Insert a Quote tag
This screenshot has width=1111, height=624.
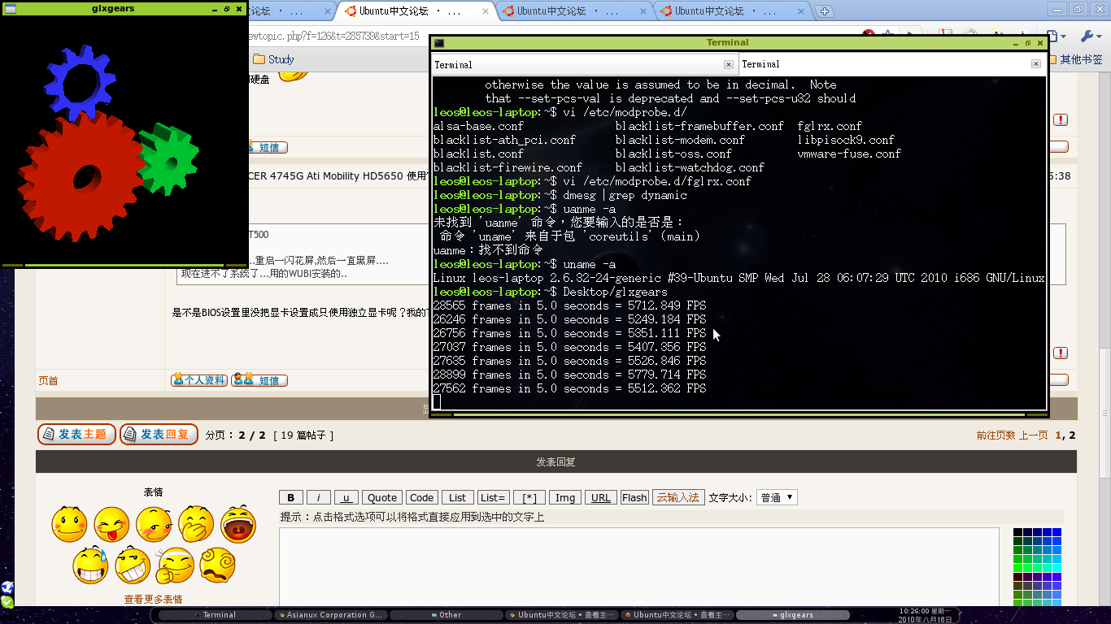(x=382, y=498)
